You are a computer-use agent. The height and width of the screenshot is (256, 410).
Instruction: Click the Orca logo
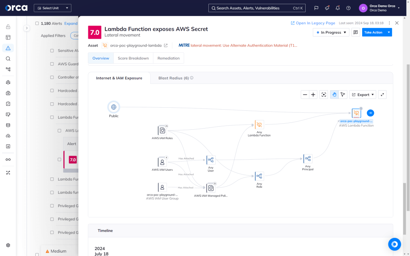tap(16, 8)
